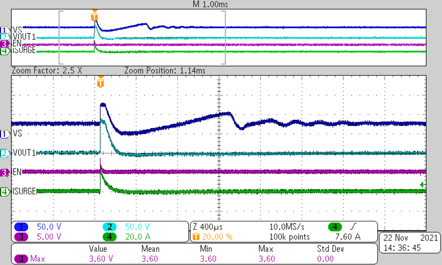Click channel 2 scale value 50.0 V
This screenshot has width=442, height=265.
coord(138,227)
